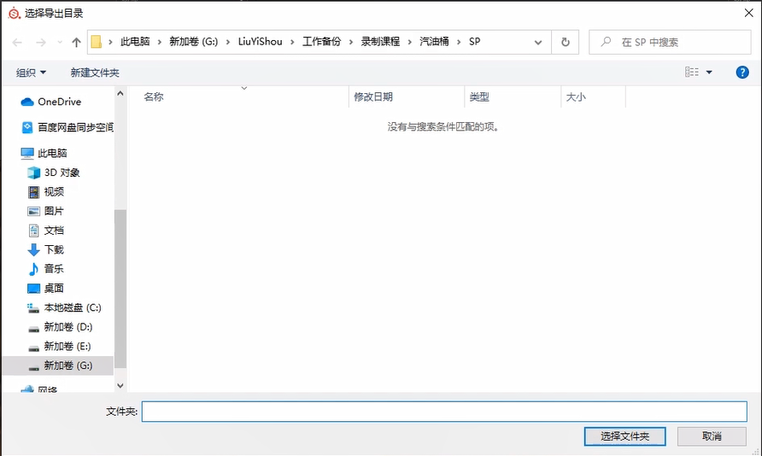Screen dimensions: 762x456
Task: Open the help question mark icon
Action: [742, 73]
